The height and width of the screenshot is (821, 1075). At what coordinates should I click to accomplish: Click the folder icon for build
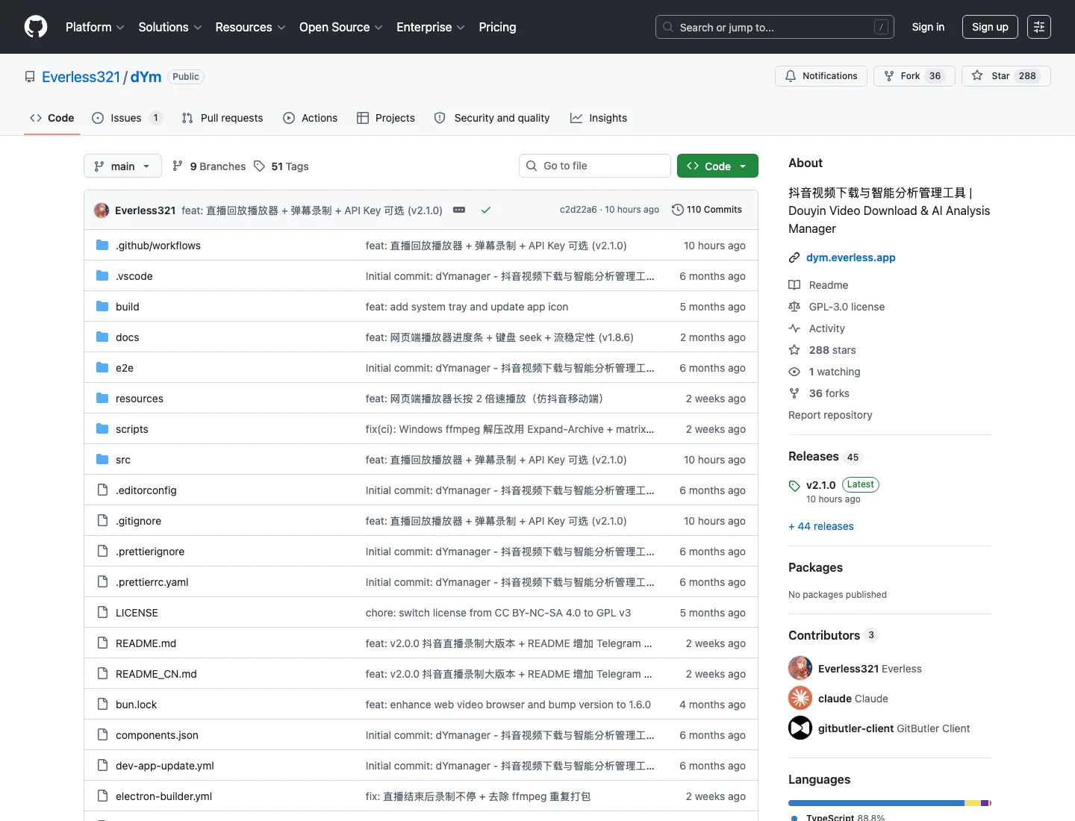click(102, 307)
